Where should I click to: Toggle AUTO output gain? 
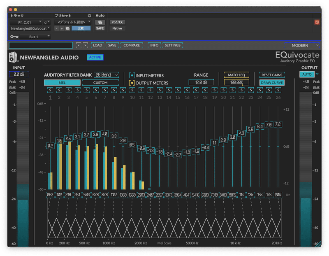307,74
